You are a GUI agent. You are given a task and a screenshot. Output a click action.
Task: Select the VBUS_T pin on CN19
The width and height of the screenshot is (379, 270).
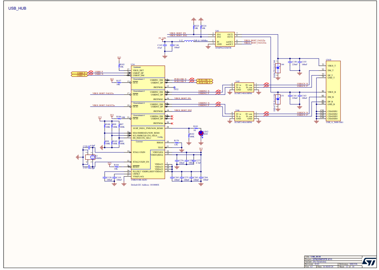[332, 66]
